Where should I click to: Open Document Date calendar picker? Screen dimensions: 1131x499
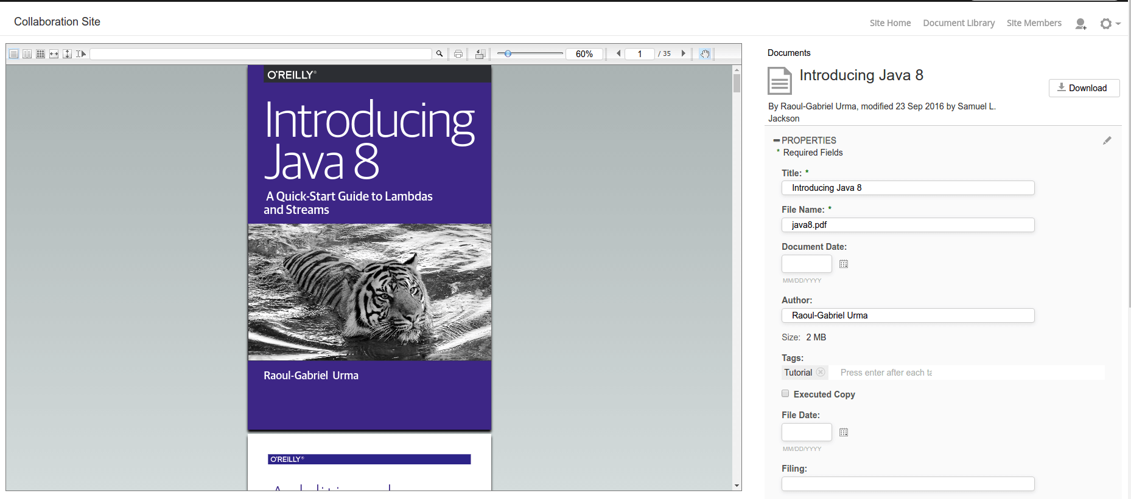click(844, 264)
